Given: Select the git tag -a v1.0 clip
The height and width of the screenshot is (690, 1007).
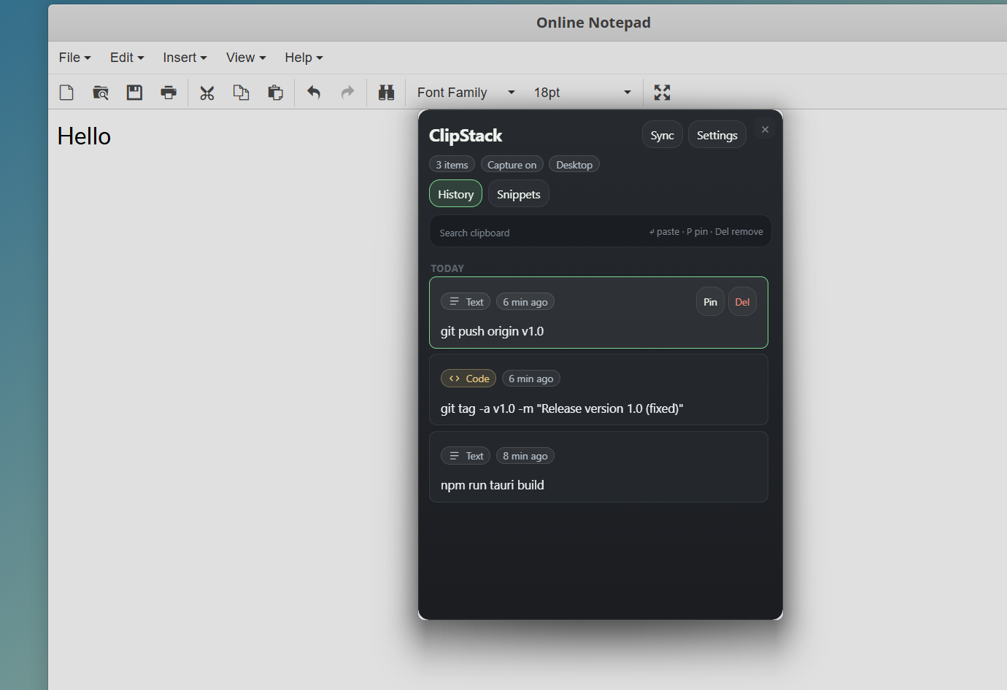Looking at the screenshot, I should click(598, 389).
